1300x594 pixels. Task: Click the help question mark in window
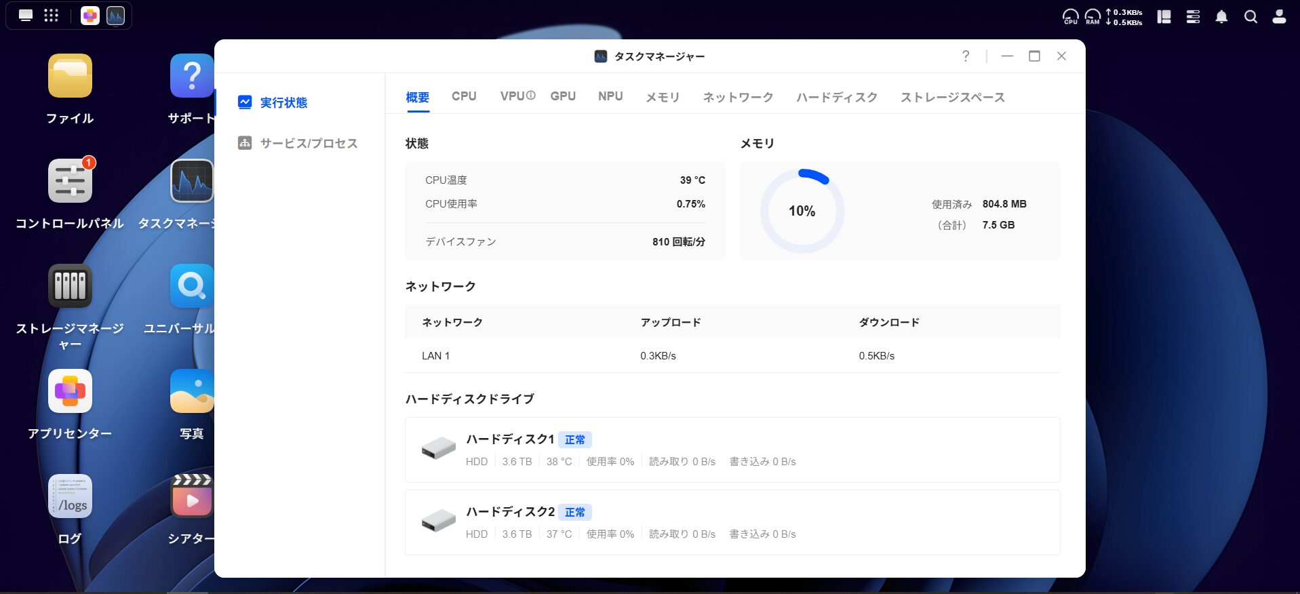[x=966, y=56]
